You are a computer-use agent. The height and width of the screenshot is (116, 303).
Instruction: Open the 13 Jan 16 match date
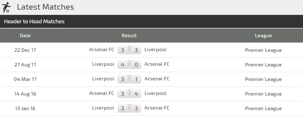click(x=25, y=108)
